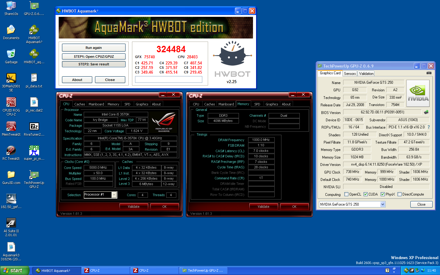Open the Validation tab in GPU-Z
Screen dimensions: 440x275
366,74
